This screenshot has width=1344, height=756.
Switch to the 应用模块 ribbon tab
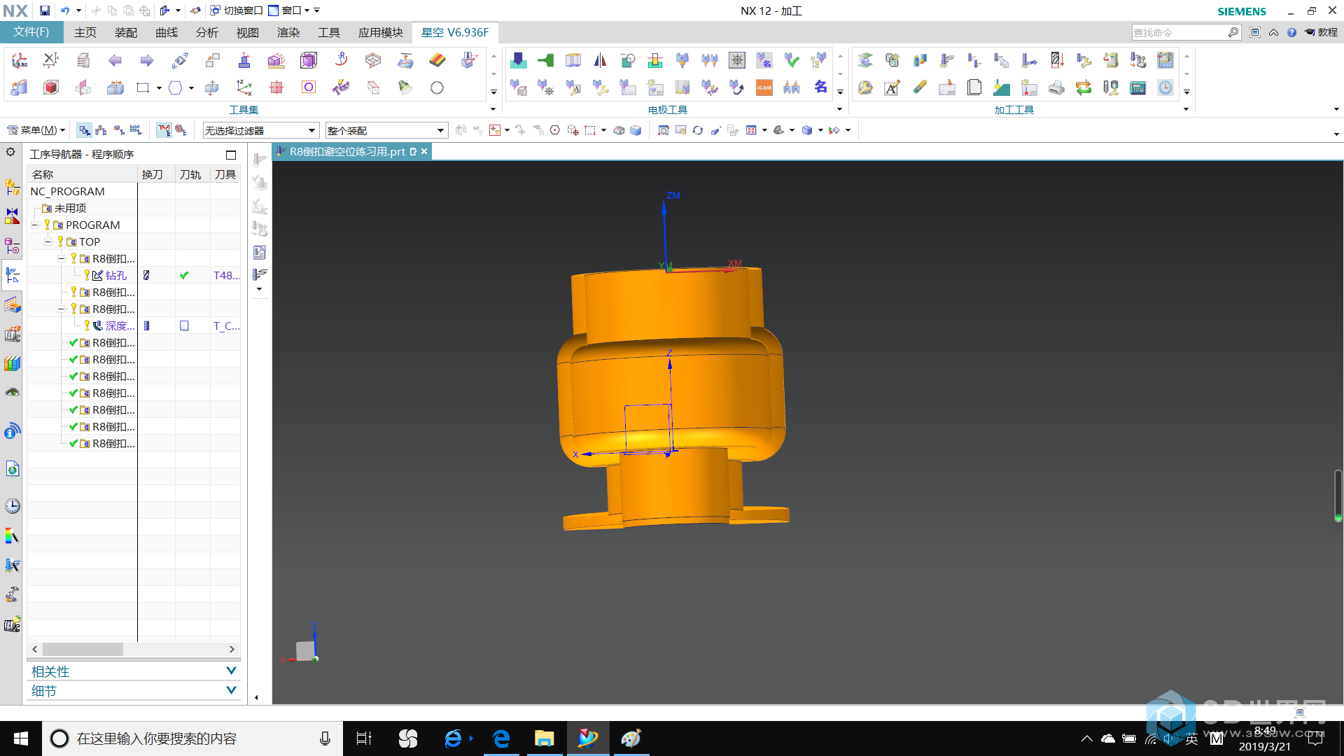[381, 32]
